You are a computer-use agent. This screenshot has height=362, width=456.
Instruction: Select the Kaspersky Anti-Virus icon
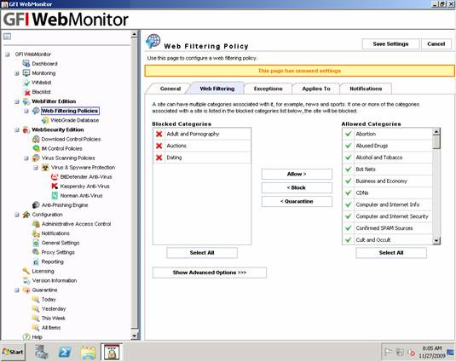tap(55, 187)
